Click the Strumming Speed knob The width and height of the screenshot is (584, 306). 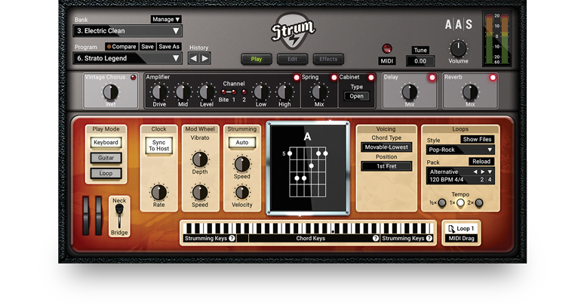241,164
